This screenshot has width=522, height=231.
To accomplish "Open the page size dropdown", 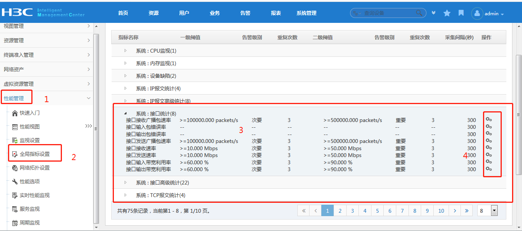I will 494,210.
